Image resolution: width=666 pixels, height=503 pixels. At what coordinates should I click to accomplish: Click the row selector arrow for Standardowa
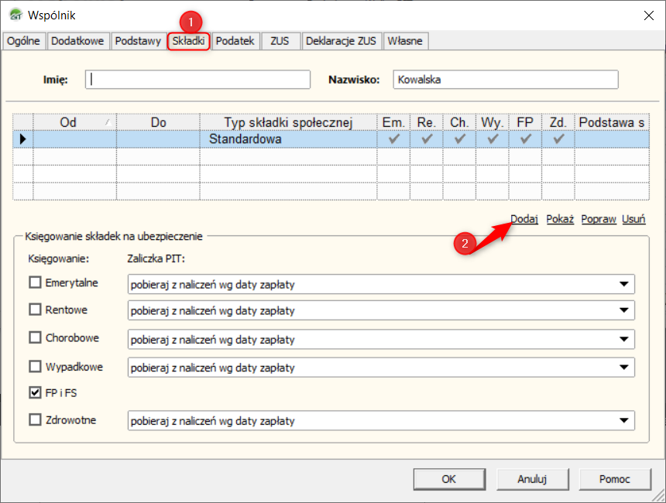[x=23, y=139]
